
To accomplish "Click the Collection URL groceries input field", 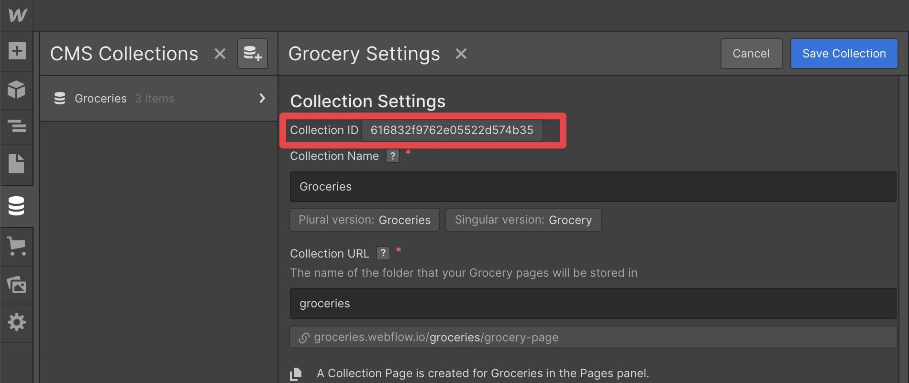I will 593,304.
